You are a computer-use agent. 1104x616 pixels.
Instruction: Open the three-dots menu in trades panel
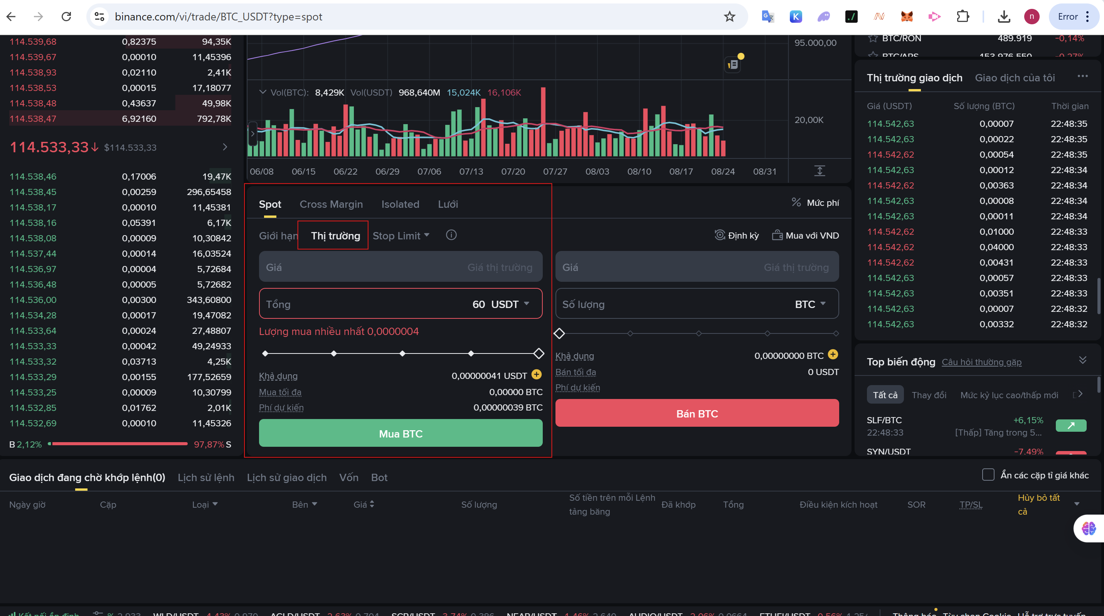(1082, 76)
